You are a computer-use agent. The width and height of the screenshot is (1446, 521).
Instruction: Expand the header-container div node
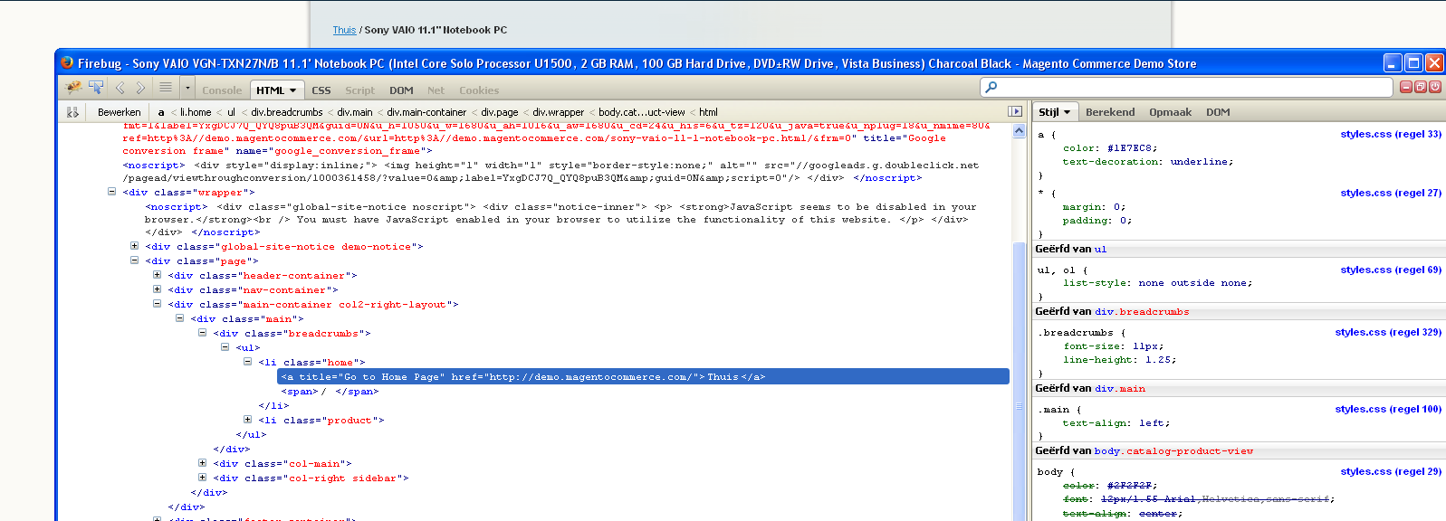coord(157,275)
